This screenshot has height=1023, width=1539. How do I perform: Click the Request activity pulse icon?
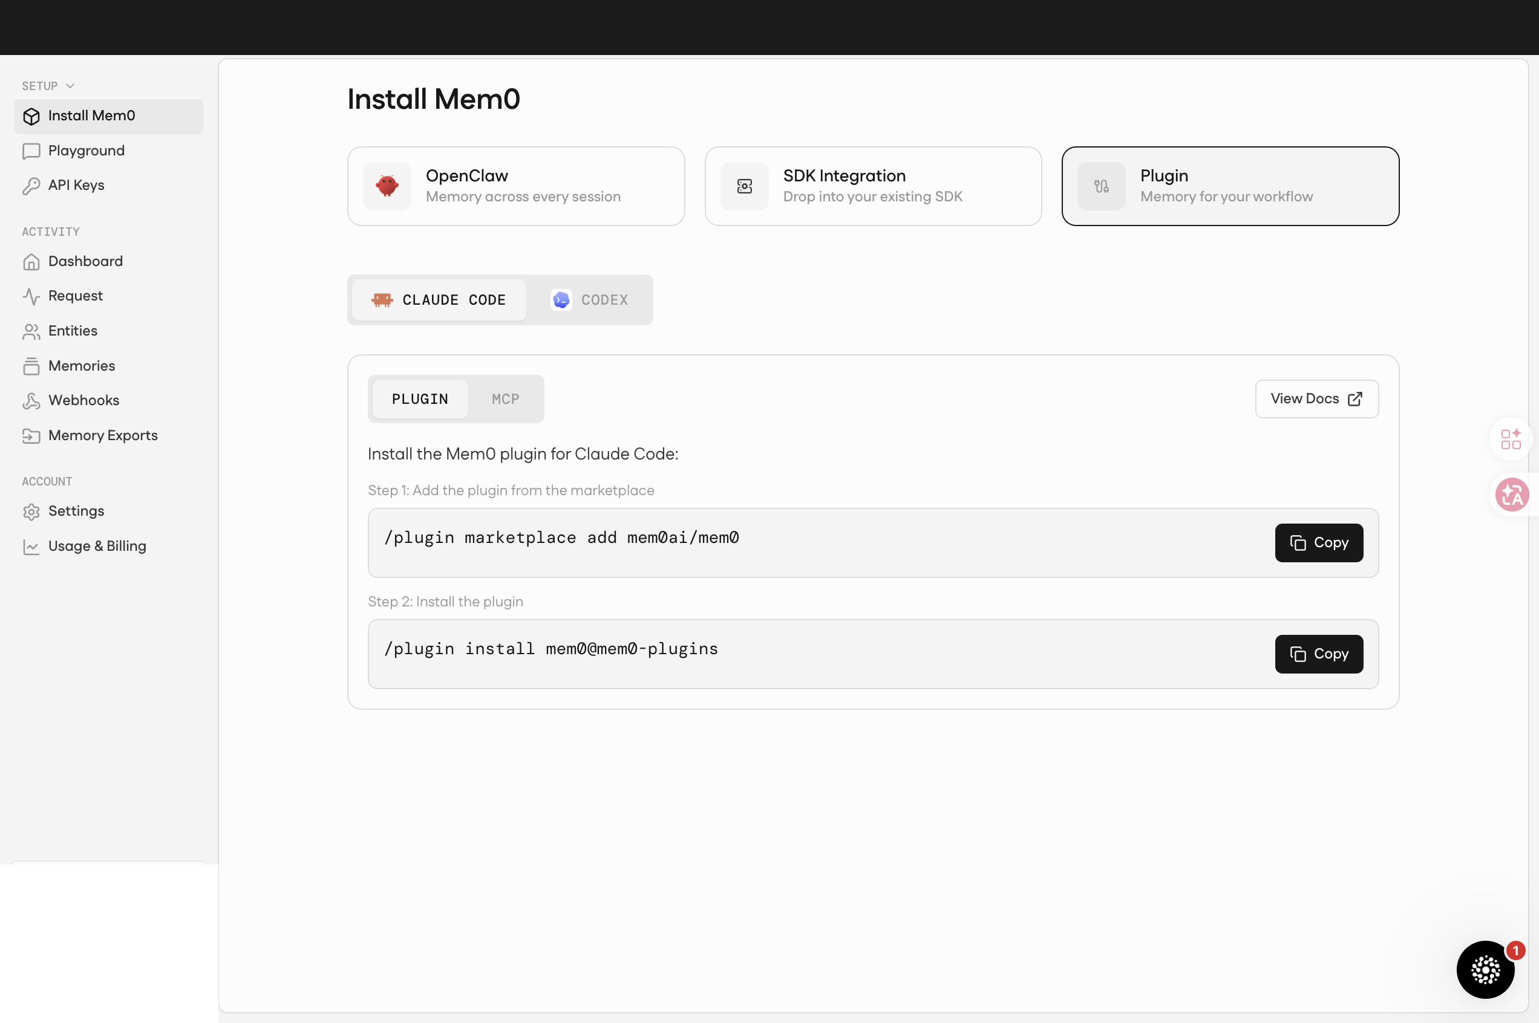coord(31,296)
